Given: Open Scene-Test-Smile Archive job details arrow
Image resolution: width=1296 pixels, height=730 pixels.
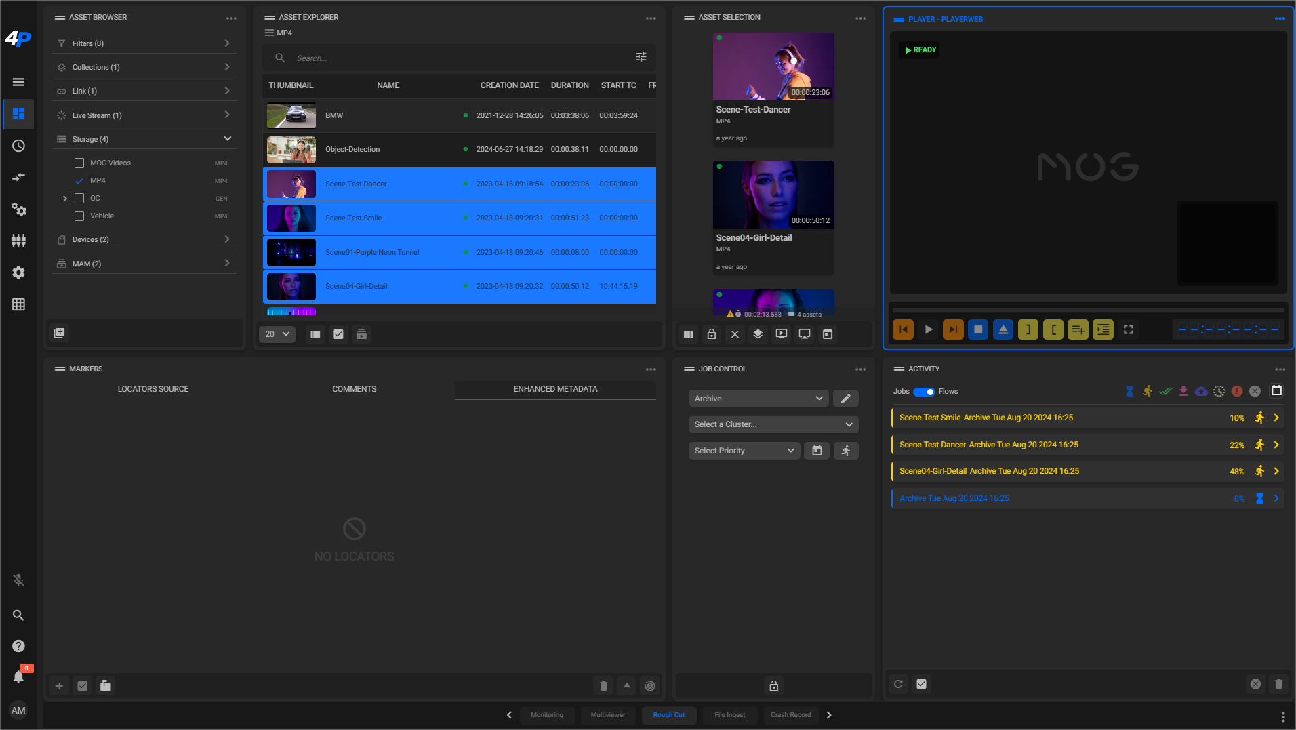Looking at the screenshot, I should point(1276,418).
